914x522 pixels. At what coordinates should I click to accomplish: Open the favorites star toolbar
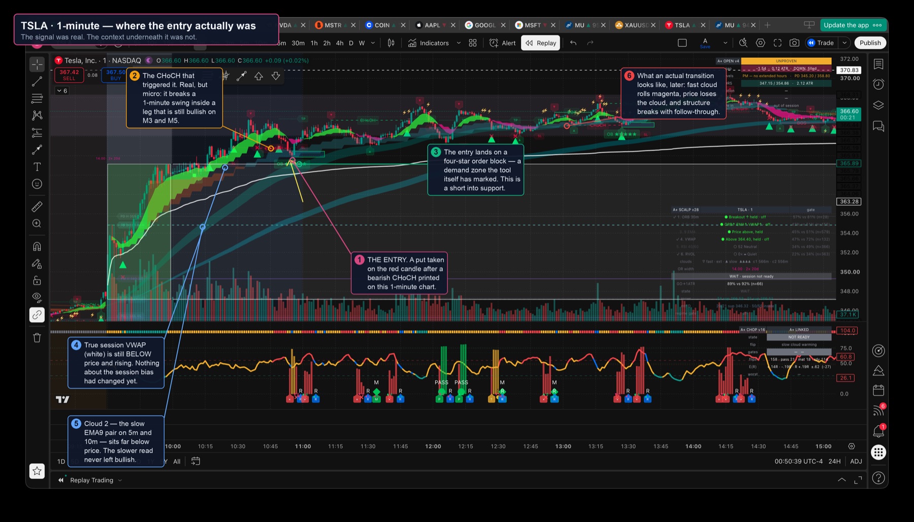coord(37,471)
